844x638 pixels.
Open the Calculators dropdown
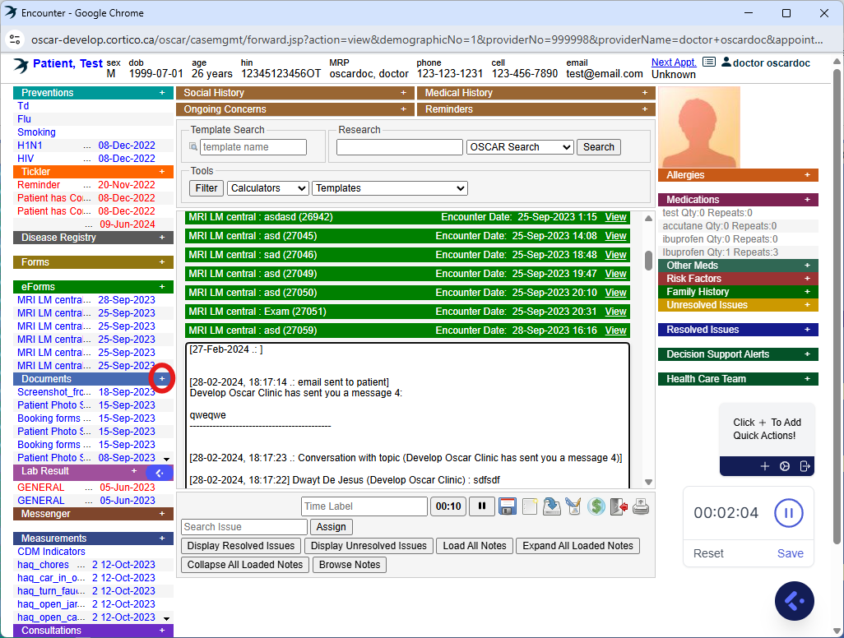[x=268, y=188]
